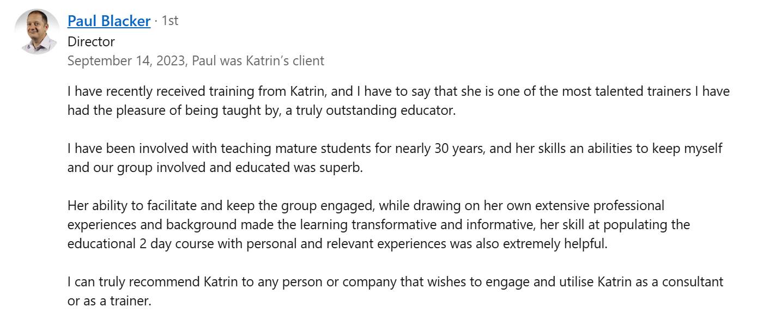757x313 pixels.
Task: Click the September 14, 2023 date
Action: 126,60
